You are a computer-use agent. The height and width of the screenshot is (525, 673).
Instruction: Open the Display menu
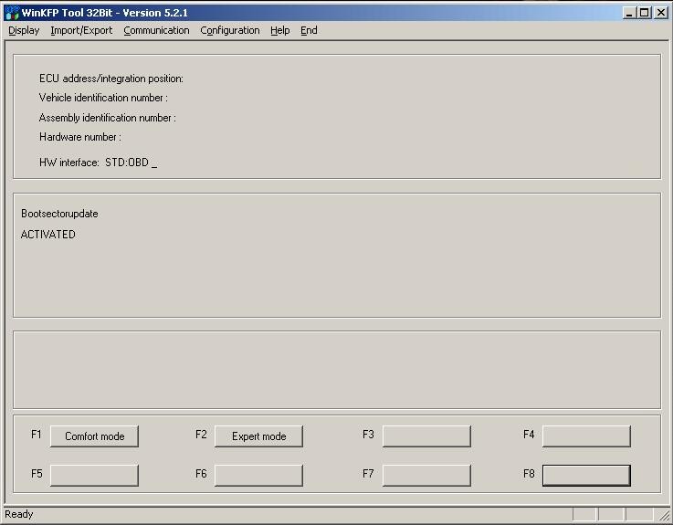pyautogui.click(x=24, y=30)
